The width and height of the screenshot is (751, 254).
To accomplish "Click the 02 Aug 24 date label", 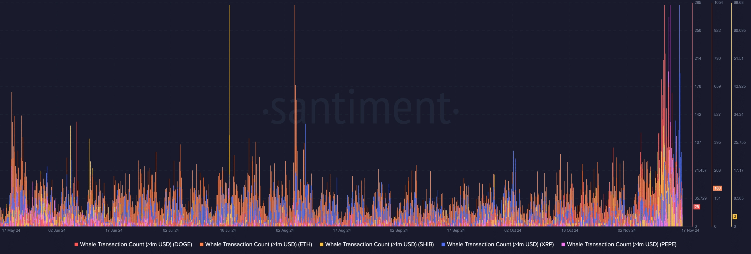I will click(285, 231).
